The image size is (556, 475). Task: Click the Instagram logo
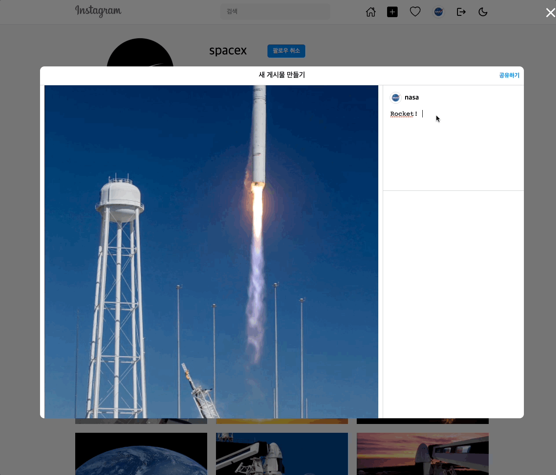[x=98, y=11]
